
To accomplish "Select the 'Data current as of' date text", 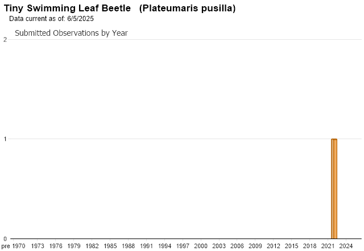I will click(x=51, y=19).
